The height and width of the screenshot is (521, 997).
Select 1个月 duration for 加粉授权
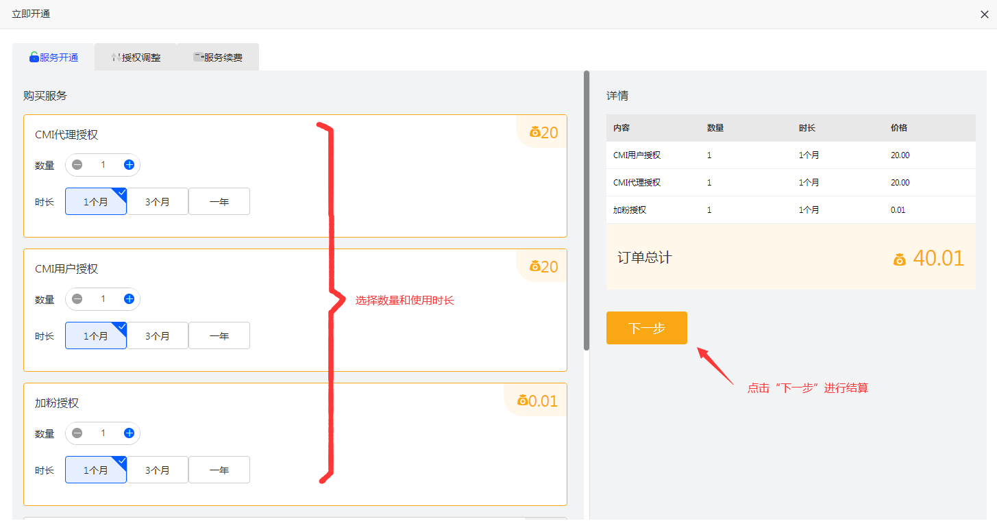pyautogui.click(x=96, y=470)
